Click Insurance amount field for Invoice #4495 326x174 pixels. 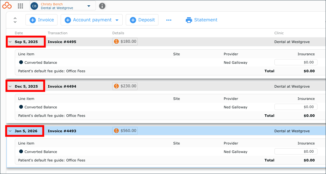(x=296, y=62)
